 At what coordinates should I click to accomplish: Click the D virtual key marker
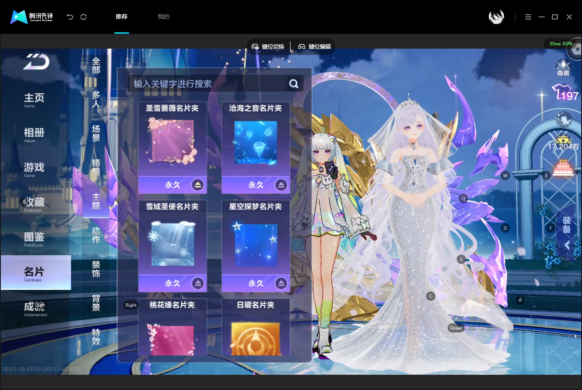pos(505,228)
